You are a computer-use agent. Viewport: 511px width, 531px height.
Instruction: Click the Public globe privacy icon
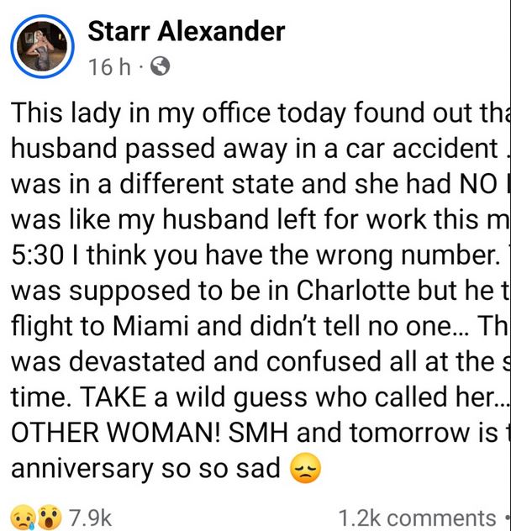(x=159, y=67)
